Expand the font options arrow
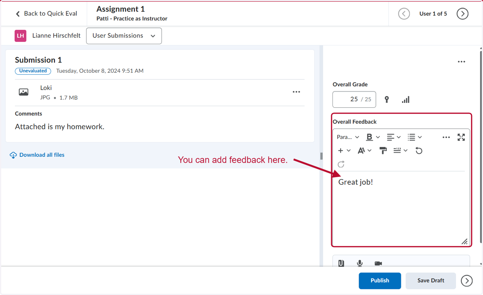This screenshot has width=483, height=295. coord(369,151)
